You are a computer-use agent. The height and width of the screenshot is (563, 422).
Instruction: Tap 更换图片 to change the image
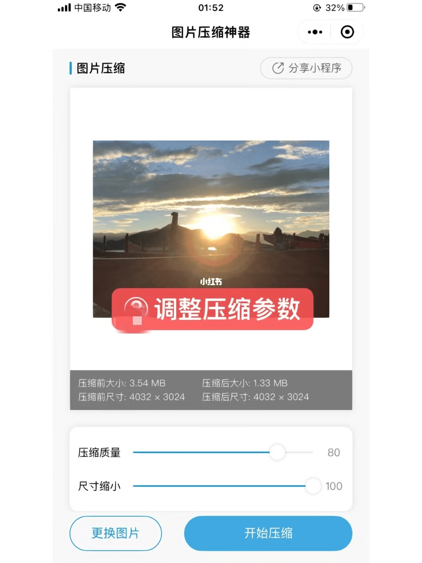pyautogui.click(x=115, y=533)
